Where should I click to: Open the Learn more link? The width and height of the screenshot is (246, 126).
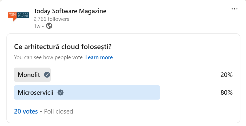tap(99, 57)
